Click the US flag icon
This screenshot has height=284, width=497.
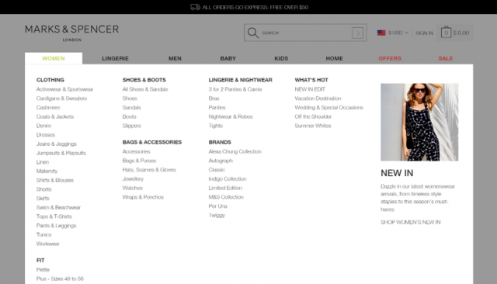[x=381, y=33]
